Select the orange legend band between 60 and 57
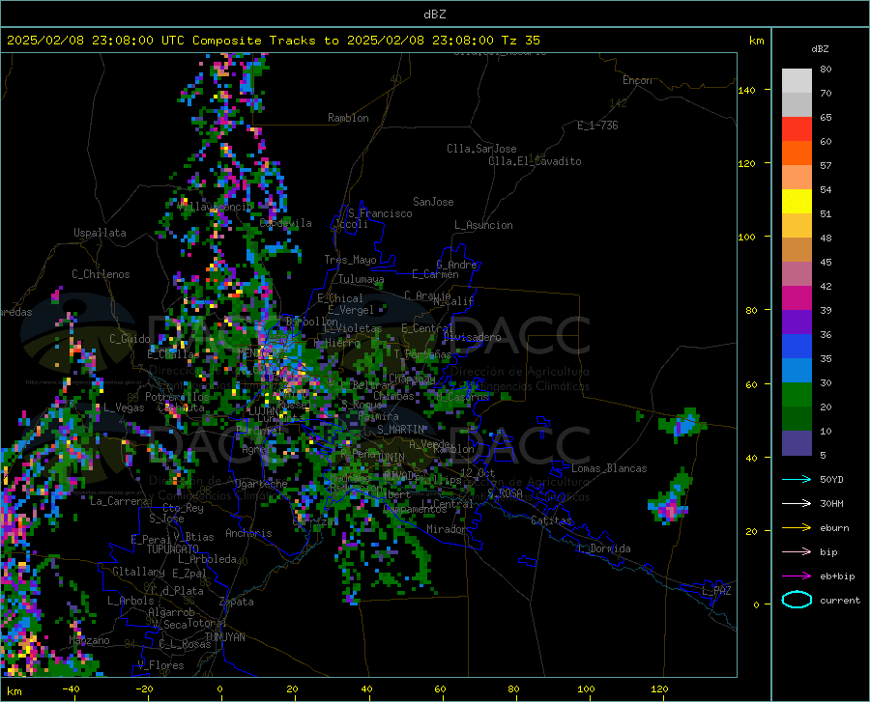This screenshot has height=702, width=870. pyautogui.click(x=797, y=154)
